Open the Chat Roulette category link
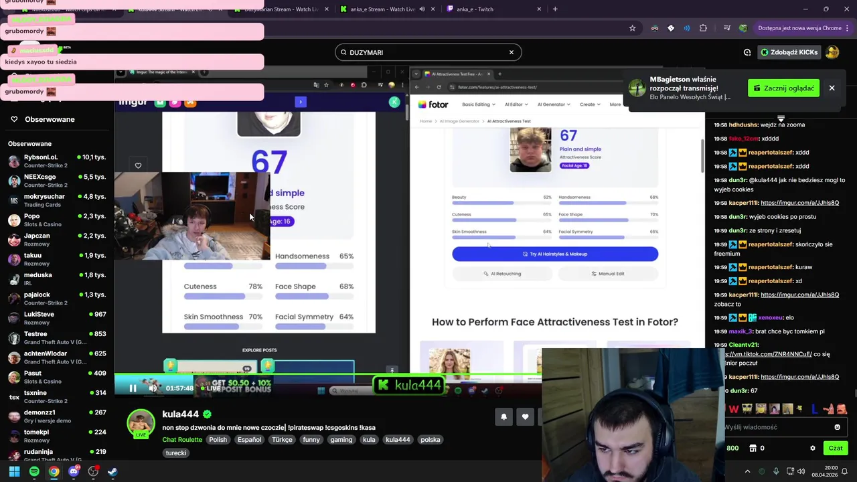This screenshot has width=857, height=482. point(182,440)
